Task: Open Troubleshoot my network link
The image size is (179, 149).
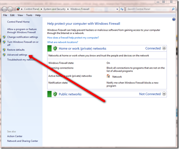Action: tap(21, 60)
